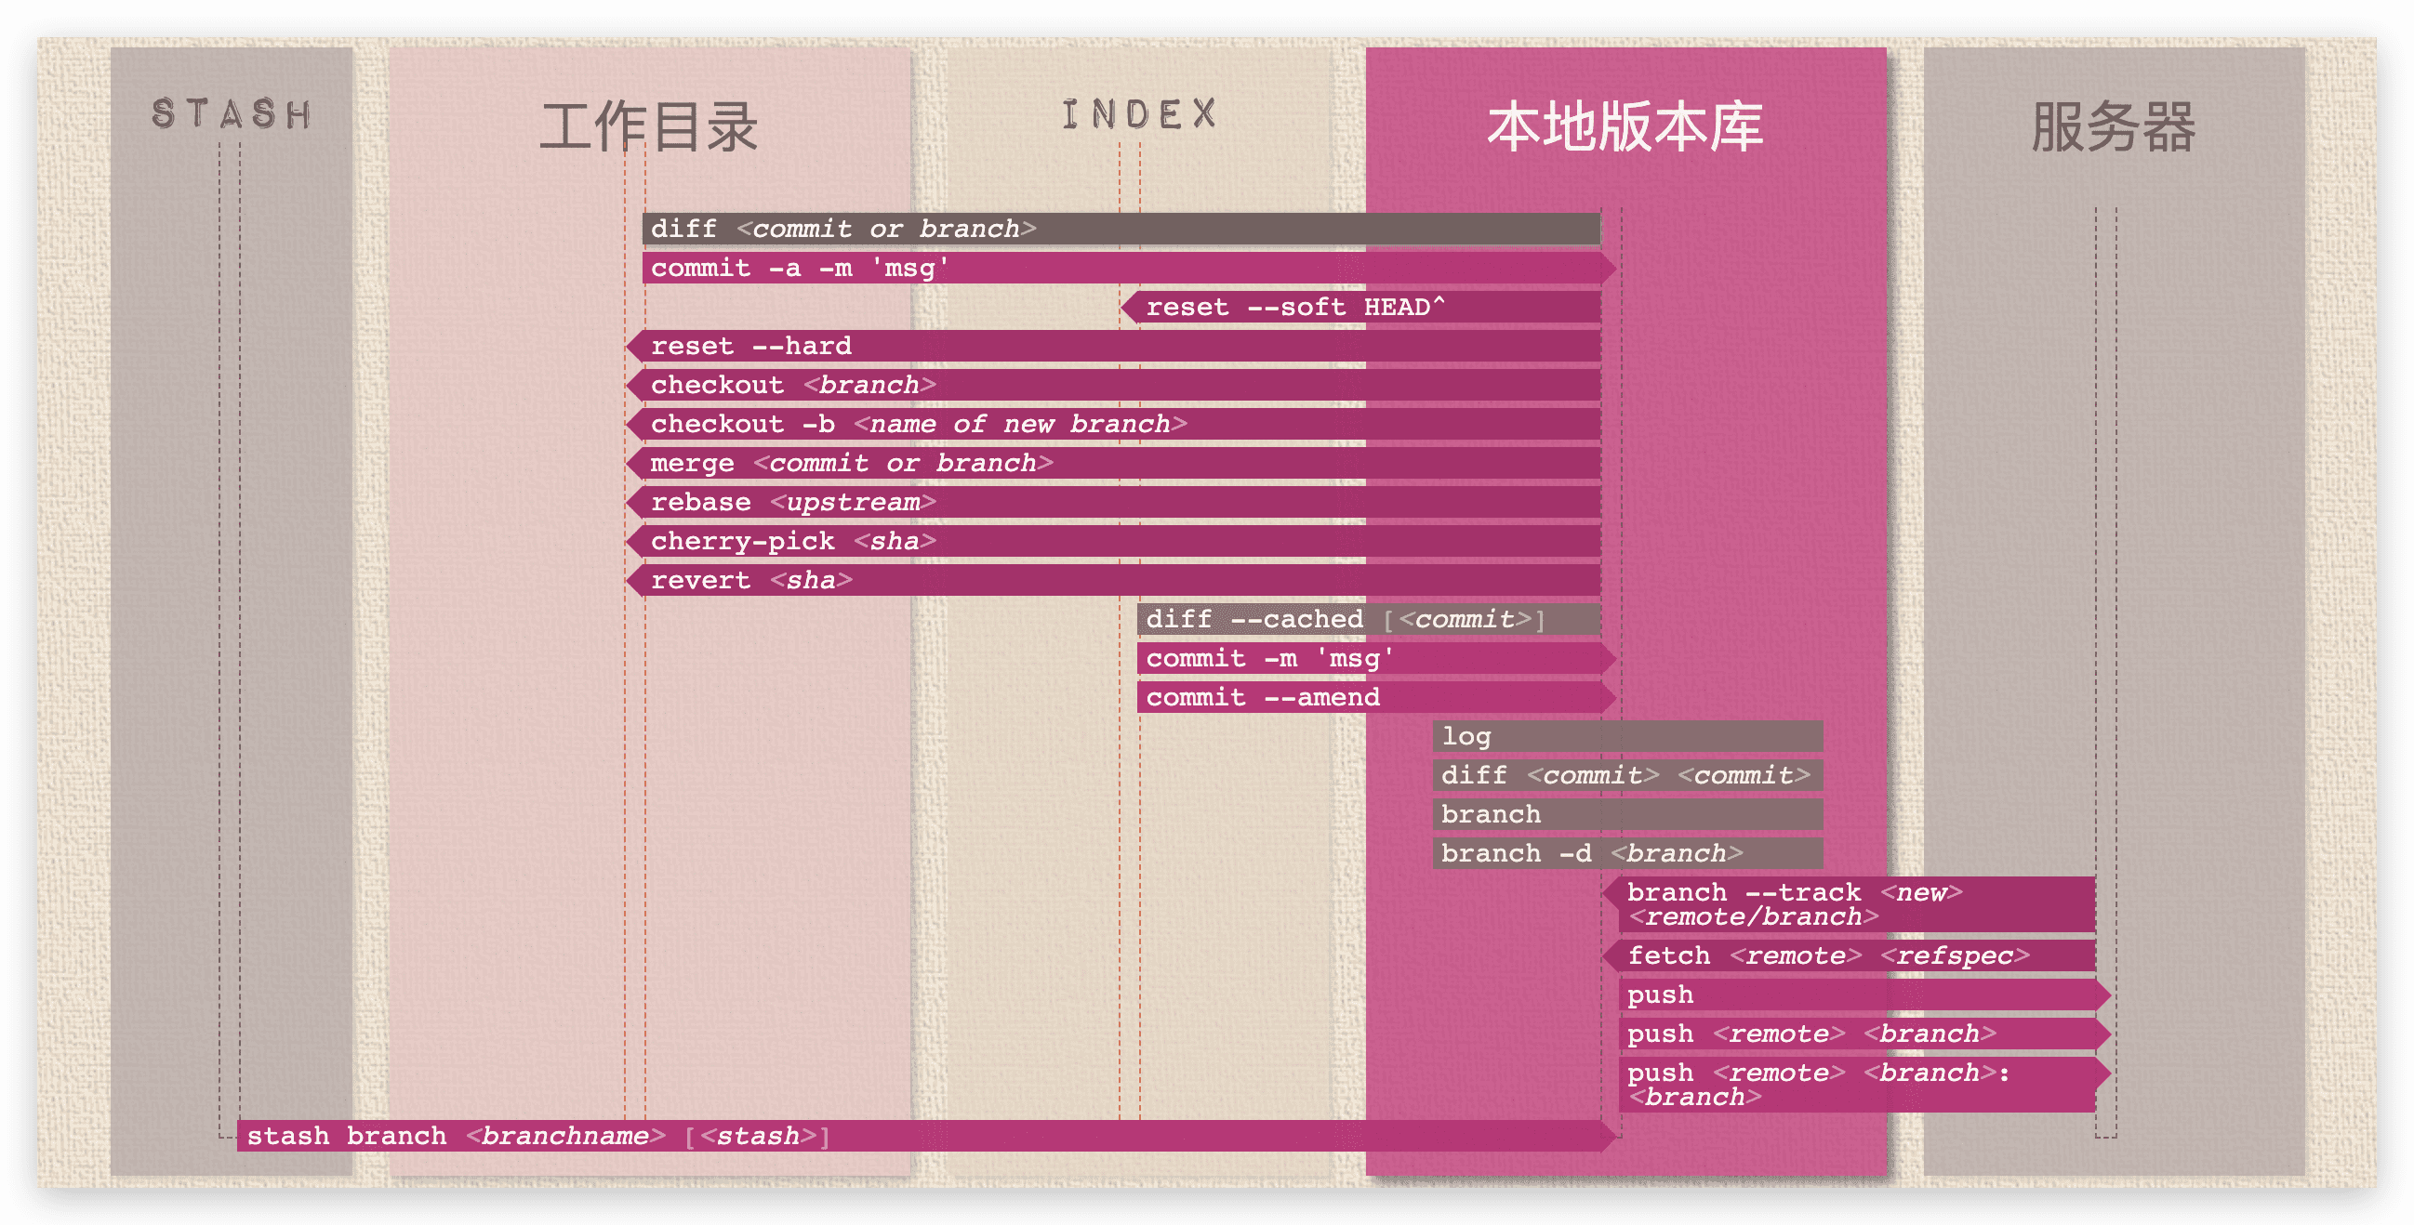
Task: Select 'branch --track <new> <remote/branch>'
Action: 1849,904
